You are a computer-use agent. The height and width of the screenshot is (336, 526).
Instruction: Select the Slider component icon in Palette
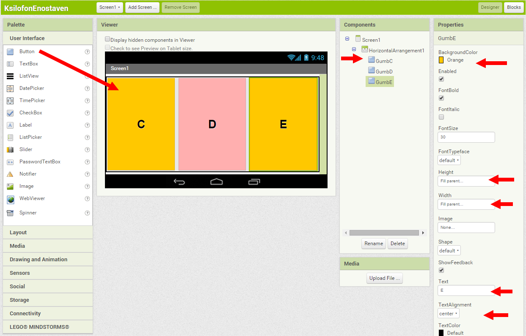click(x=11, y=150)
